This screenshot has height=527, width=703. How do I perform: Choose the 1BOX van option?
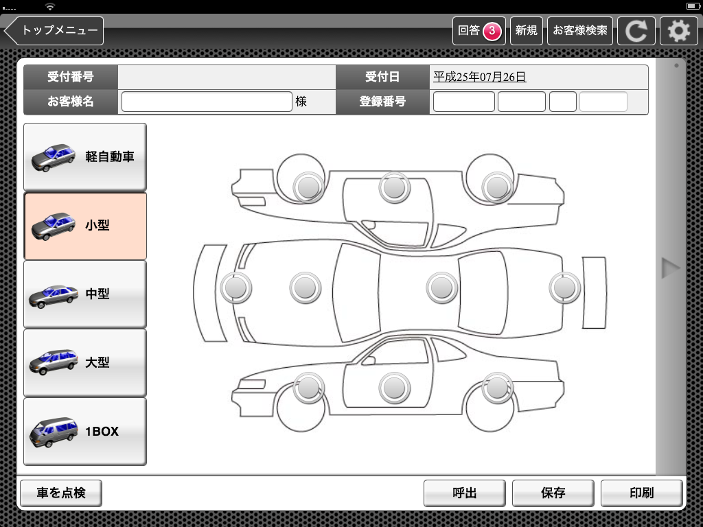point(85,432)
